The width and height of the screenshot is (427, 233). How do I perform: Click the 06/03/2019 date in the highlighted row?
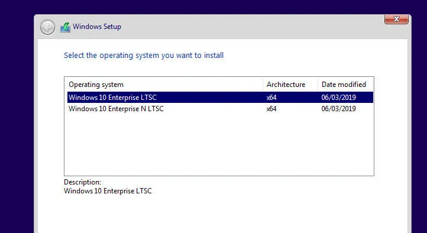coord(338,98)
